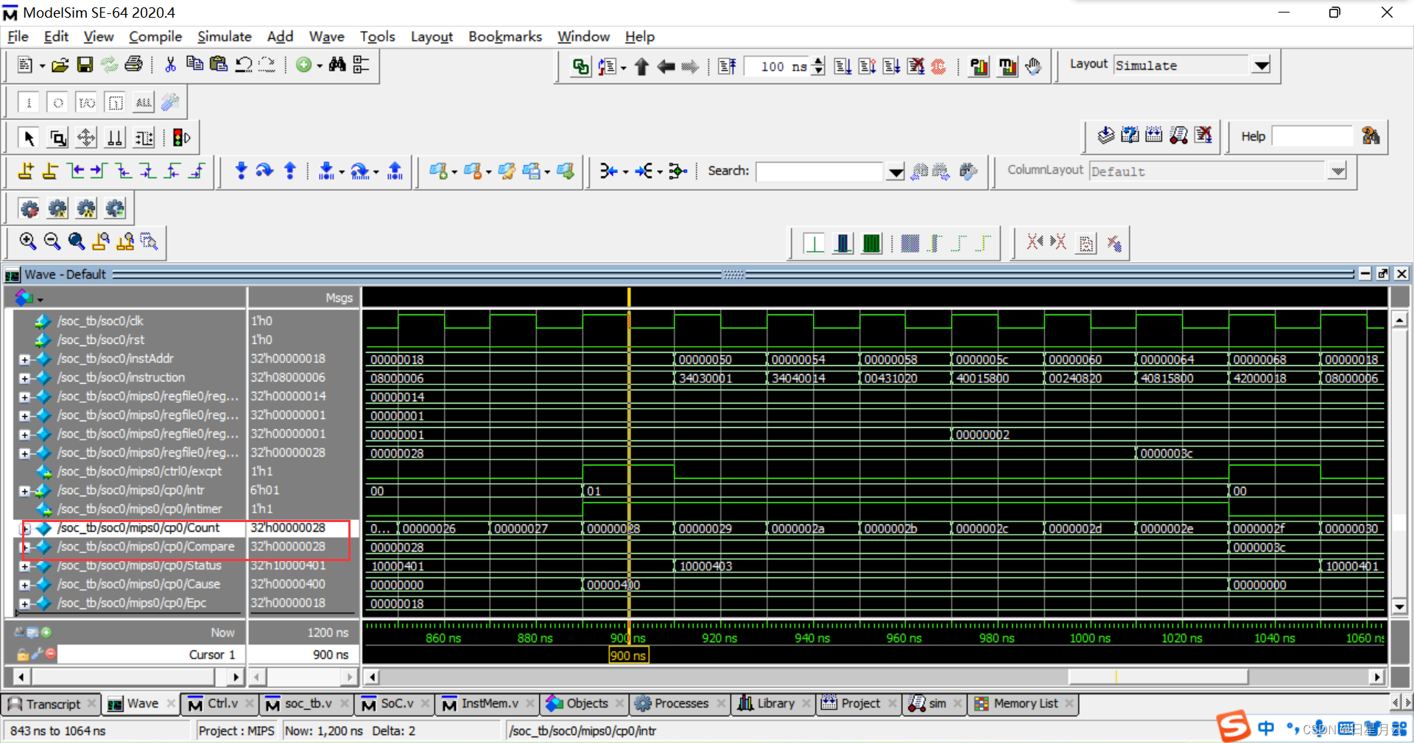Open the Search field dropdown arrow
Screen dimensions: 1414x743
[895, 172]
